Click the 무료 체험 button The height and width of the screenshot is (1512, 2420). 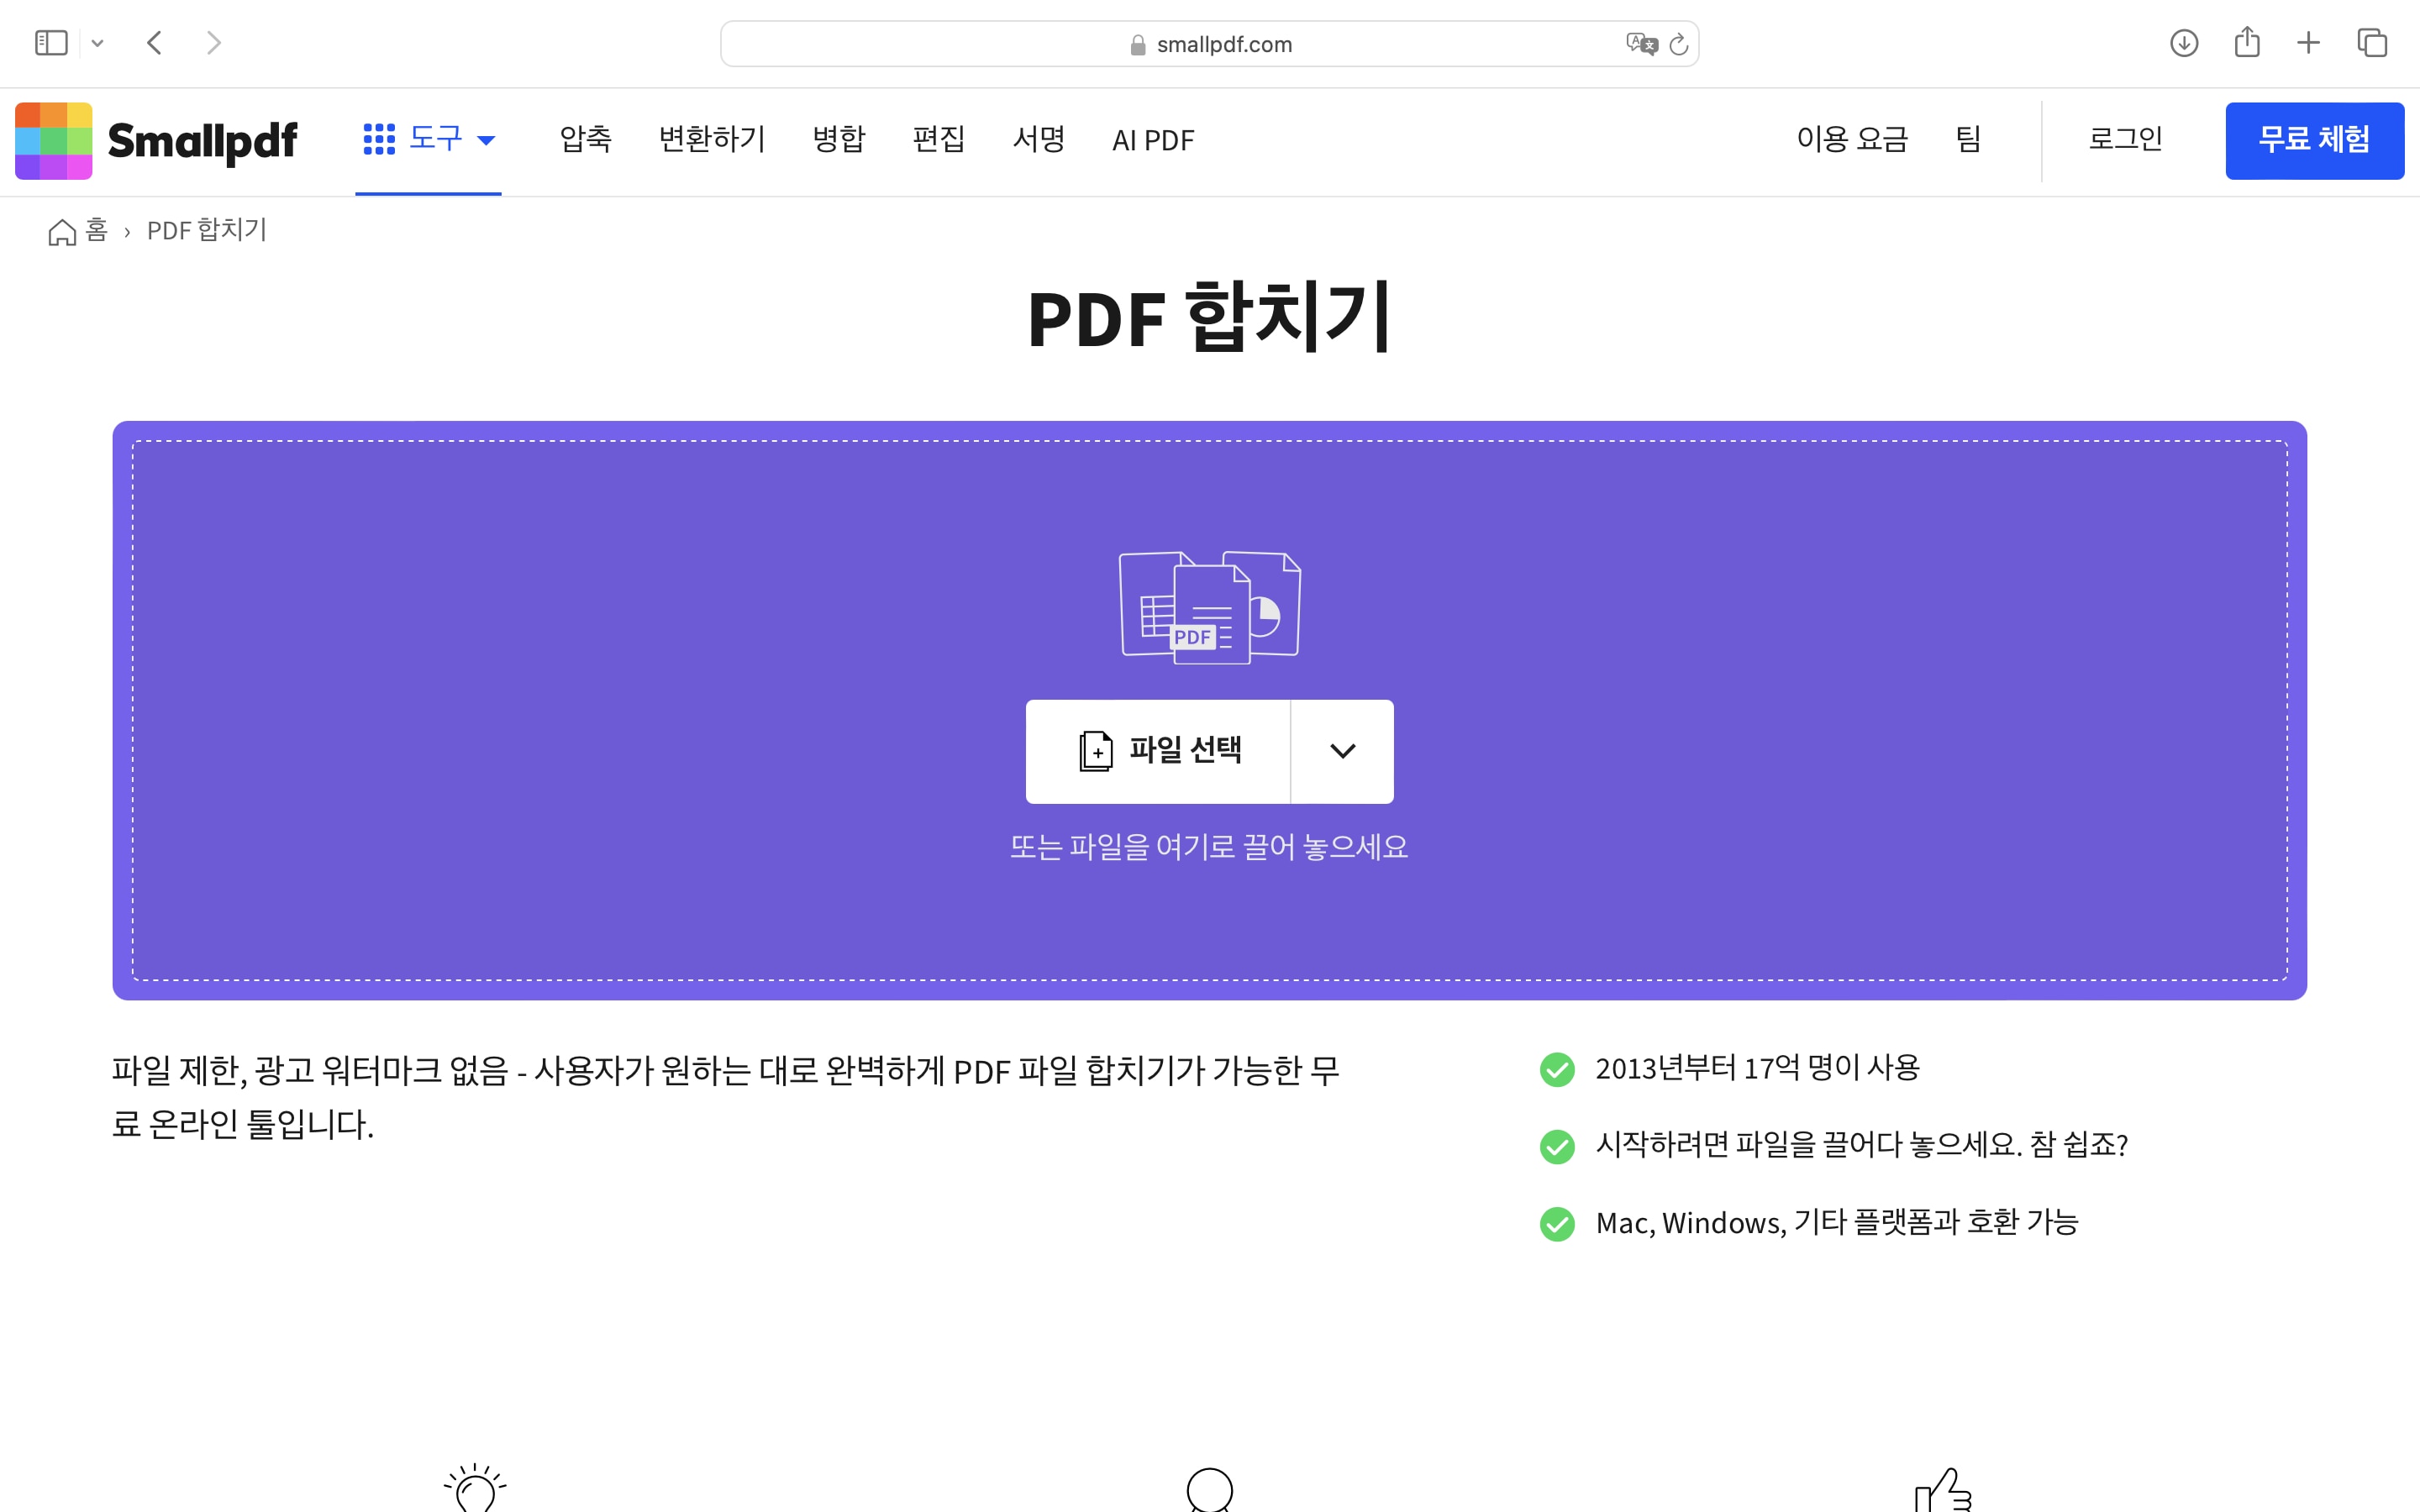[x=2314, y=140]
